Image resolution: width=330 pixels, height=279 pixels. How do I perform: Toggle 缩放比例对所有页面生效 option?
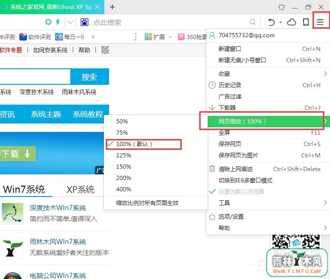[x=156, y=203]
